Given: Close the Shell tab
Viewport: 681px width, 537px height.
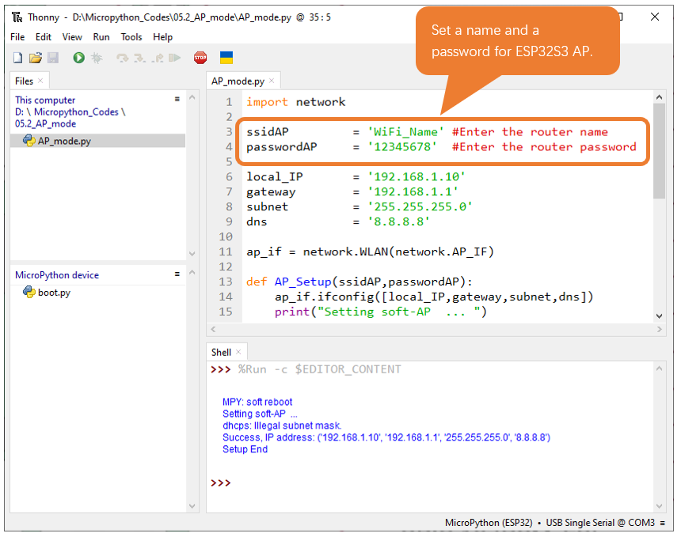Looking at the screenshot, I should pos(238,352).
